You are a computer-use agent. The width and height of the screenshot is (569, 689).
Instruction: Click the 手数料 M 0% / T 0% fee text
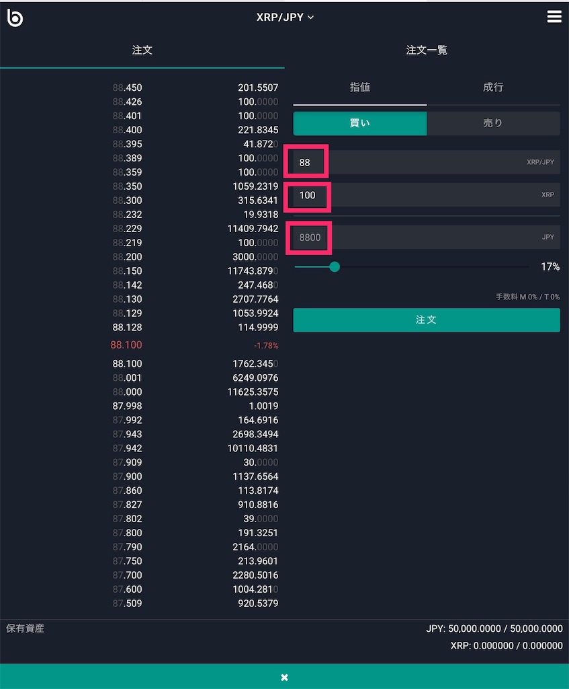[x=528, y=297]
